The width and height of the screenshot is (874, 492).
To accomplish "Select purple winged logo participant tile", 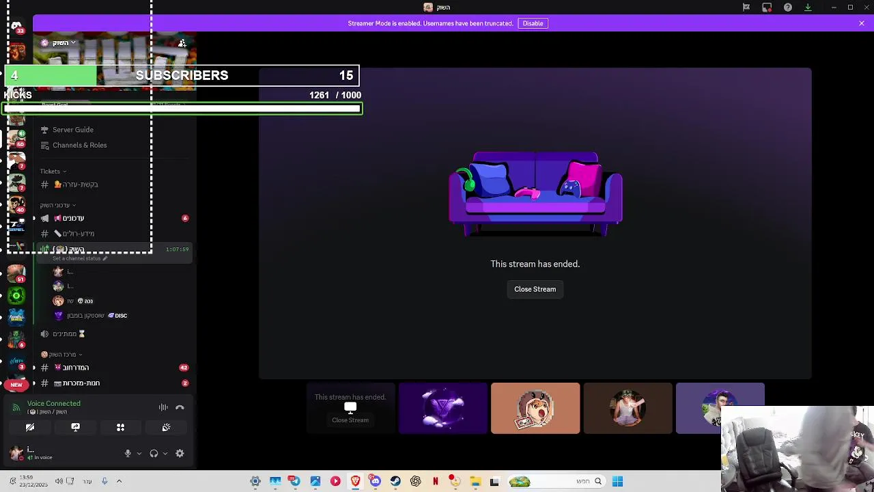I will [x=443, y=409].
